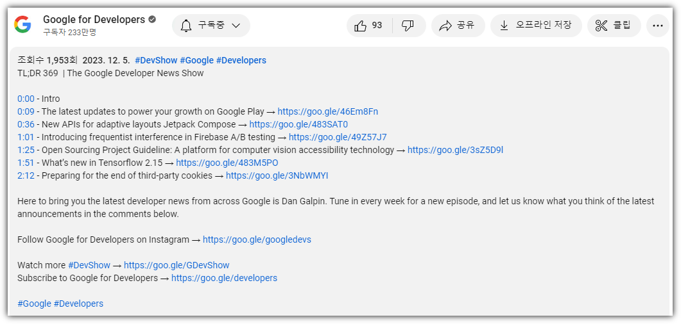Image resolution: width=681 pixels, height=324 pixels.
Task: Jump to 0:00 Intro timestamp
Action: pos(26,99)
